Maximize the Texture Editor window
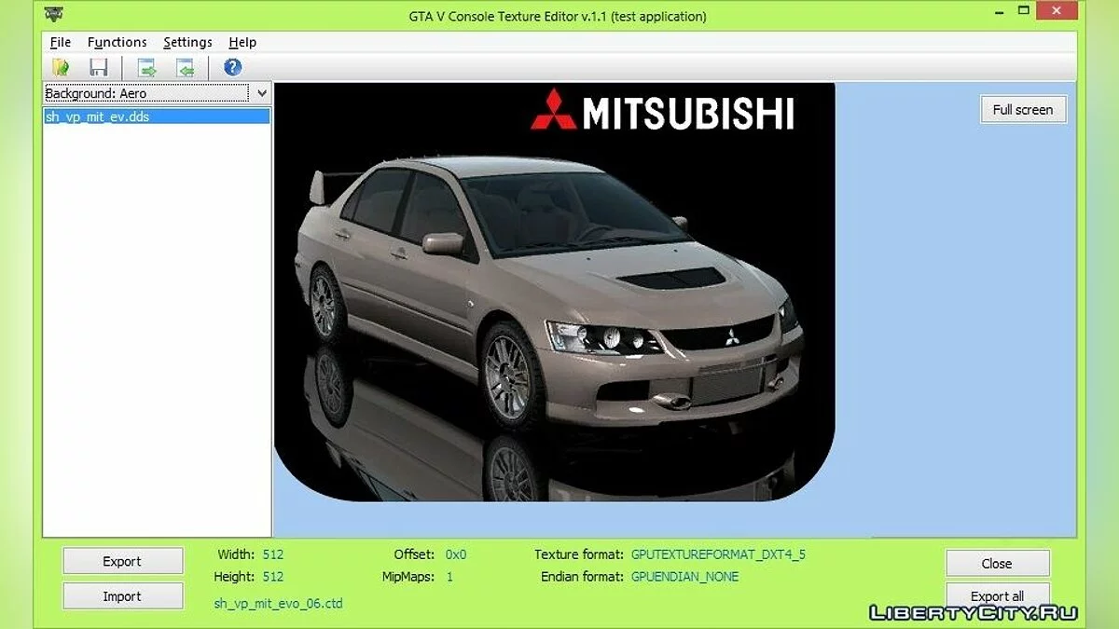1119x629 pixels. tap(1023, 13)
